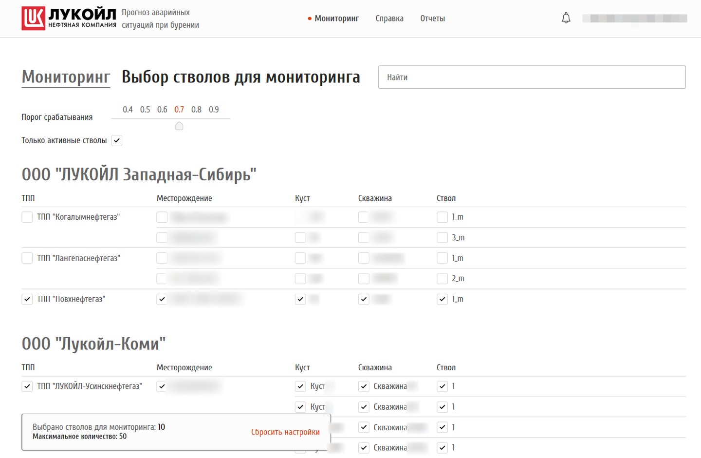
Task: Check the 1_m ствол in the Когалымнефтегаз row
Action: tap(442, 217)
